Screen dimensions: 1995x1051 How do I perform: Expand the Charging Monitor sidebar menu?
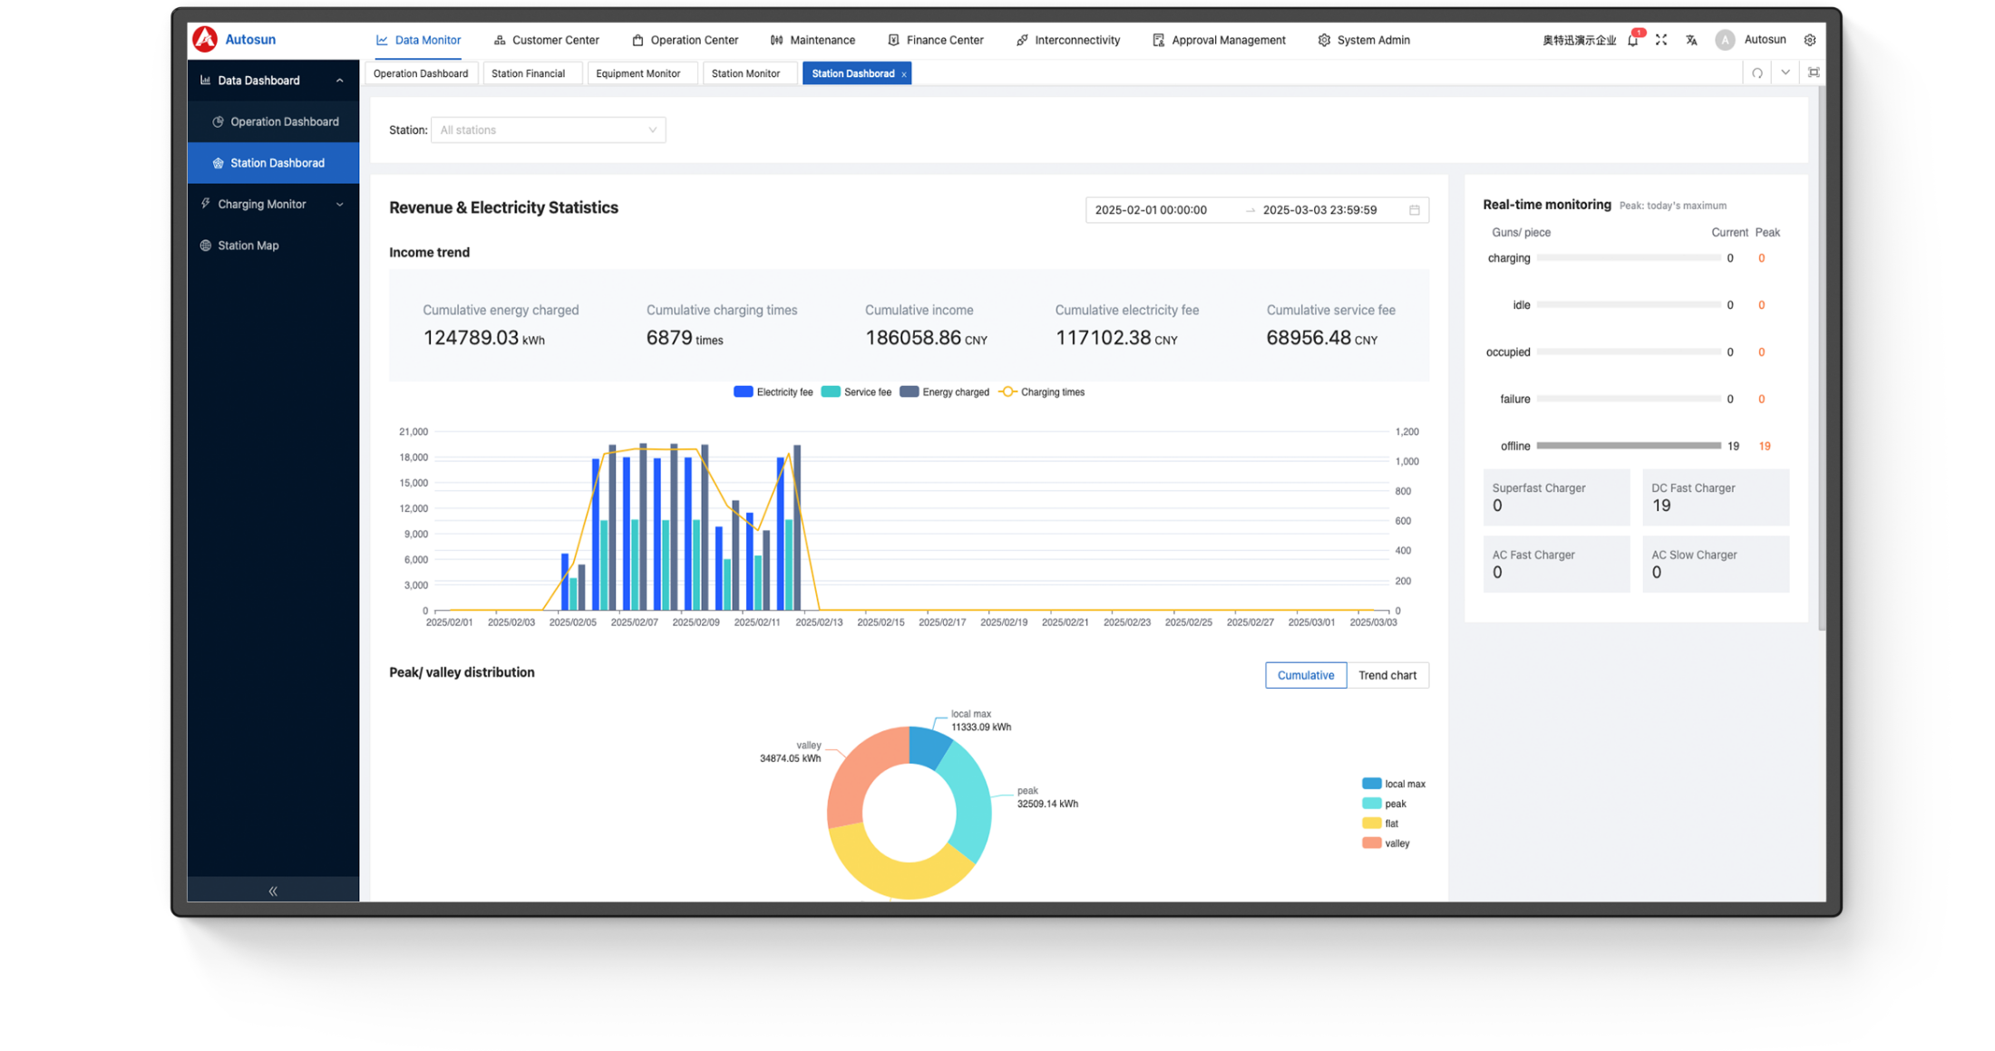coord(272,204)
